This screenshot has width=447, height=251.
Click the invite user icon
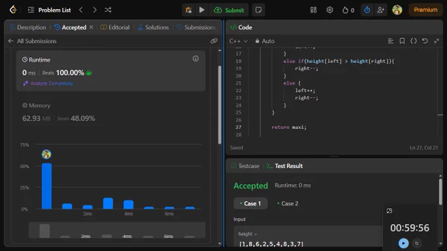click(381, 10)
